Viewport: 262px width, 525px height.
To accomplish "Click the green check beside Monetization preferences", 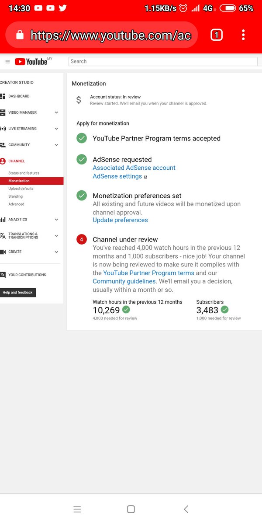I will pos(82,196).
